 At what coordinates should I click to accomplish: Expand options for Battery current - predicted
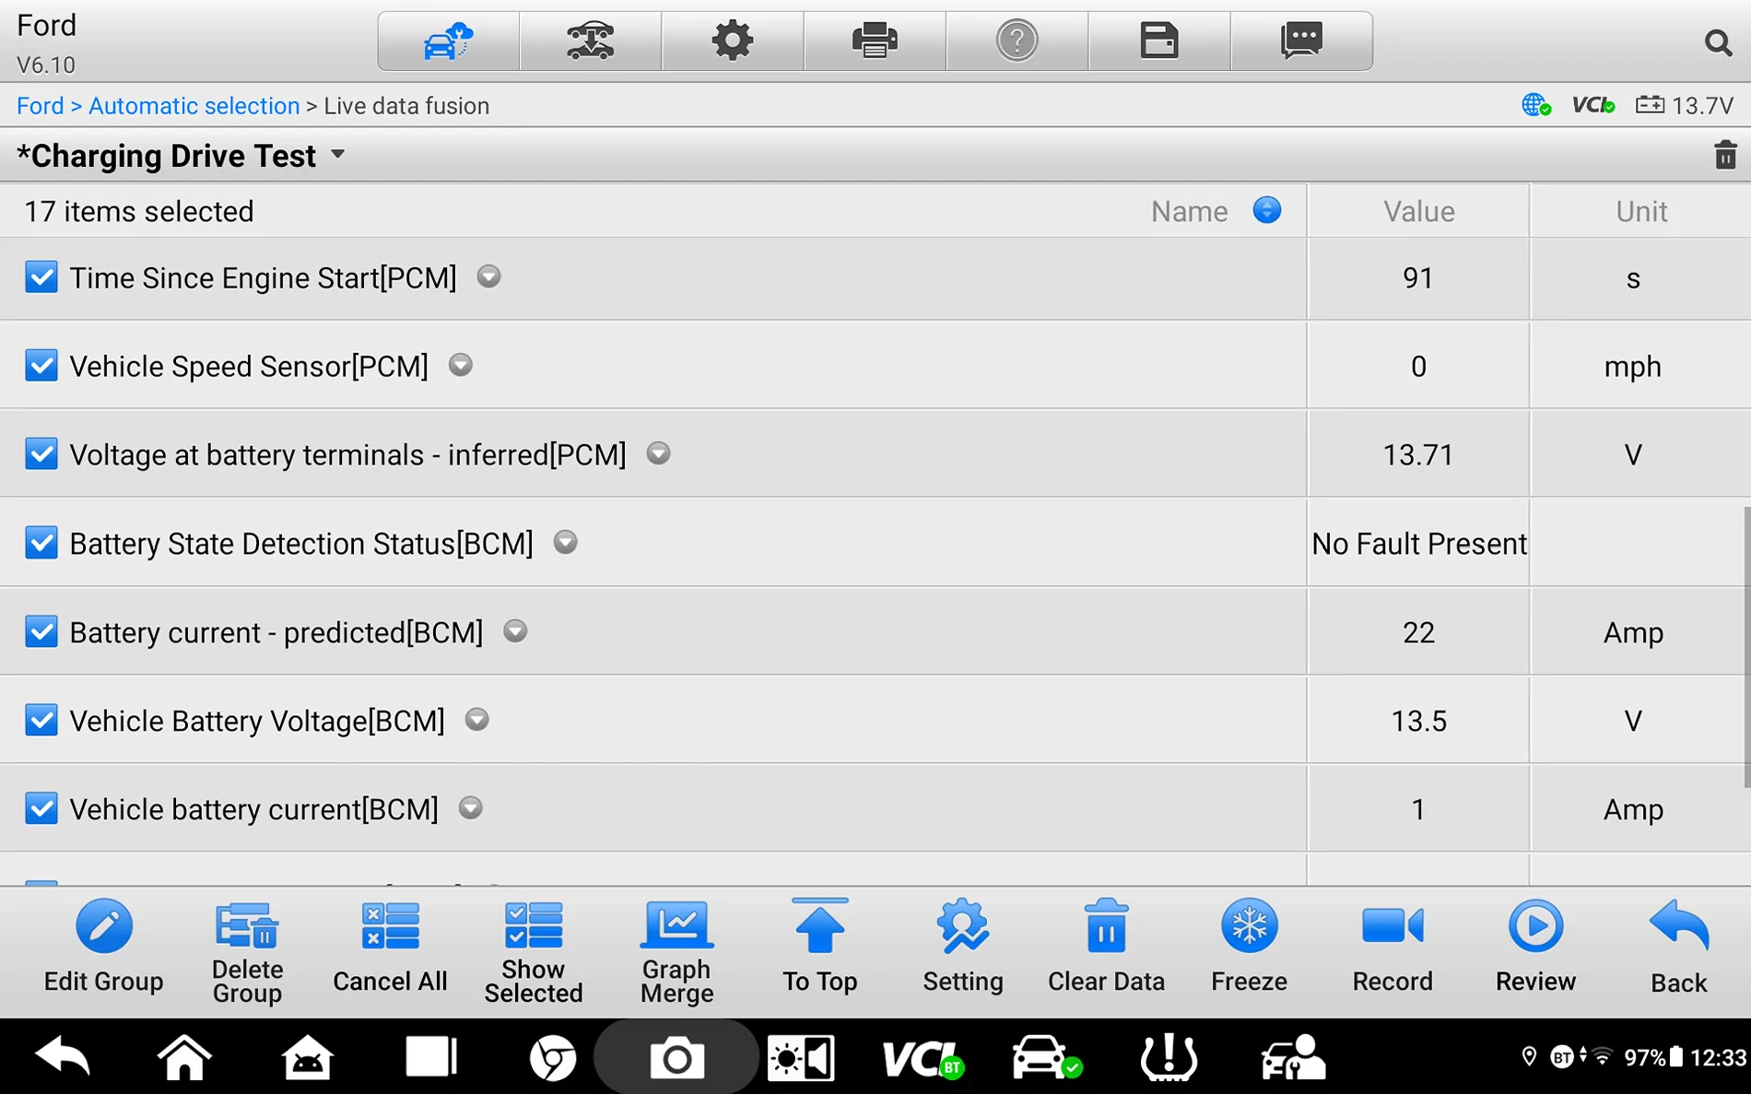pyautogui.click(x=515, y=631)
